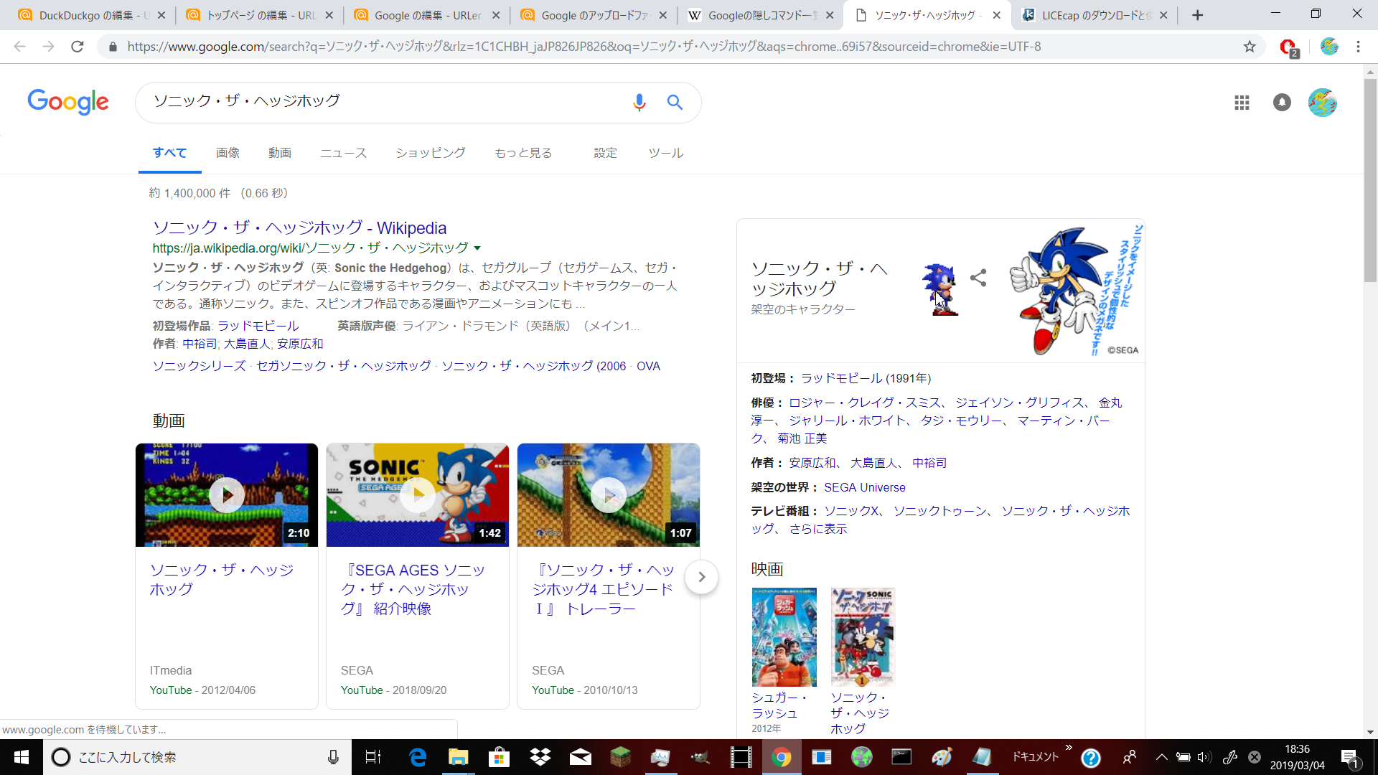Screen dimensions: 1378x775
Task: Switch to 画像 search tab
Action: (228, 153)
